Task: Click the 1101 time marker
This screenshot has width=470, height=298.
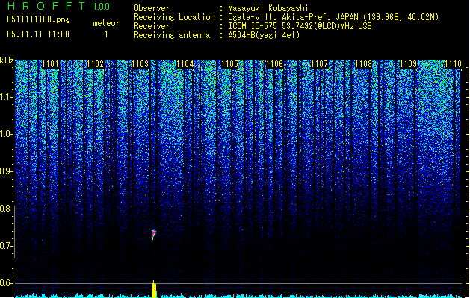Action: [50, 64]
